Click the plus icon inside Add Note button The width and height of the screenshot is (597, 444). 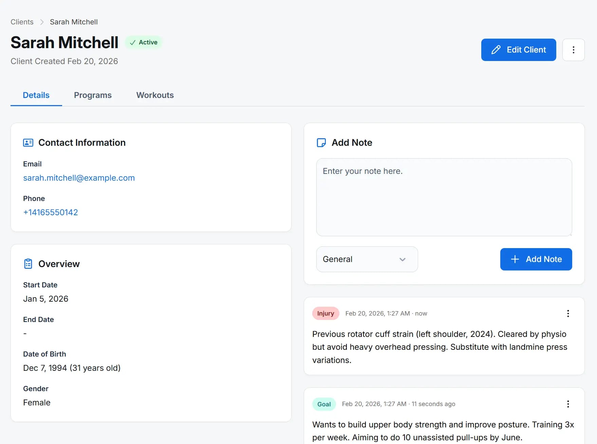click(x=515, y=259)
